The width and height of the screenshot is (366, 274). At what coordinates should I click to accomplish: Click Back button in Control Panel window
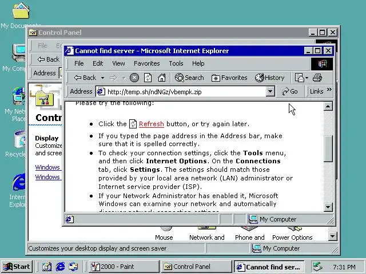[x=48, y=59]
